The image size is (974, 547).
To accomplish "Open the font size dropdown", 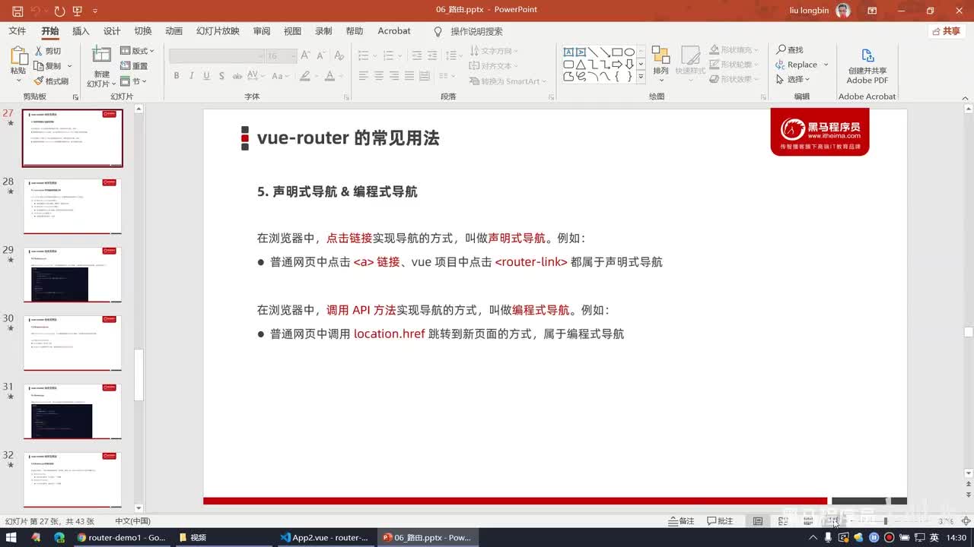I will click(292, 56).
